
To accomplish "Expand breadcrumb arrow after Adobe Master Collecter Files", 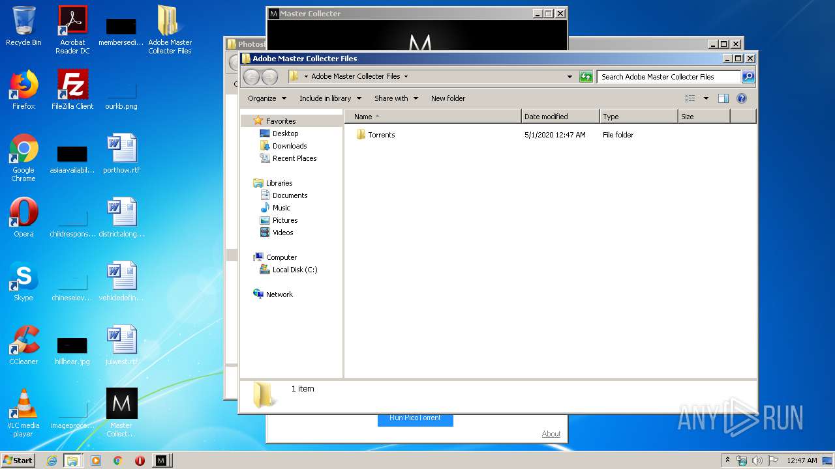I will (406, 76).
